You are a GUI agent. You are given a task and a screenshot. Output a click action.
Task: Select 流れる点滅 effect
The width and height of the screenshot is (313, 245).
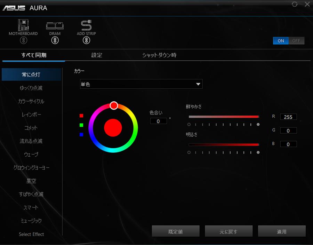point(31,141)
